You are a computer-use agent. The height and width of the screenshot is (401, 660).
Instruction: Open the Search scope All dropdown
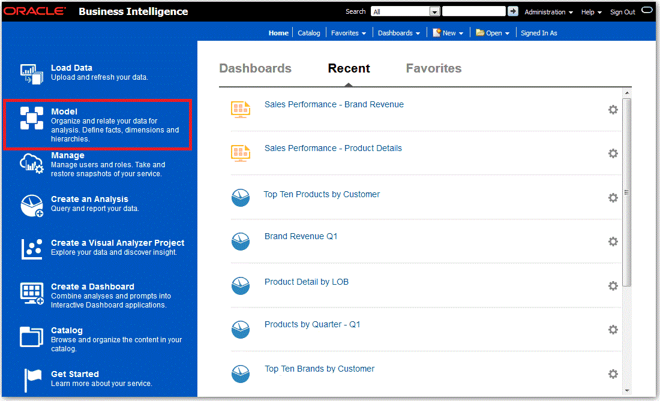(406, 12)
